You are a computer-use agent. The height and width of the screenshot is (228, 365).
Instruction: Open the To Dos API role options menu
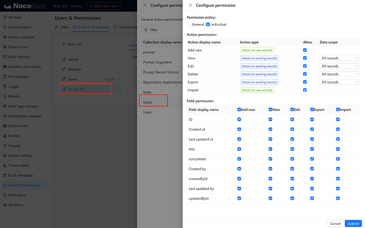click(118, 89)
